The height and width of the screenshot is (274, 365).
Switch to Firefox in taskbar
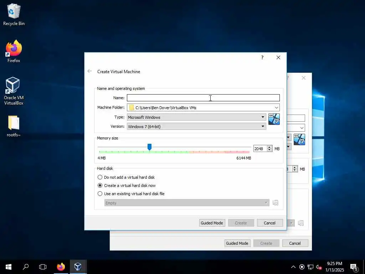click(x=61, y=267)
